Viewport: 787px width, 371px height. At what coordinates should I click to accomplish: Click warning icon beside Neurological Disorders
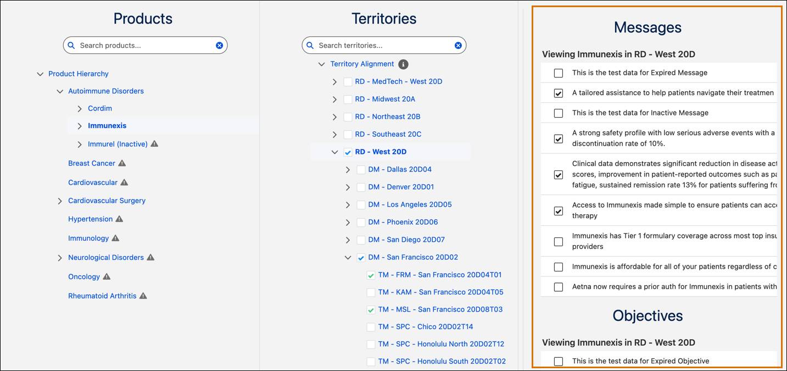pyautogui.click(x=150, y=257)
